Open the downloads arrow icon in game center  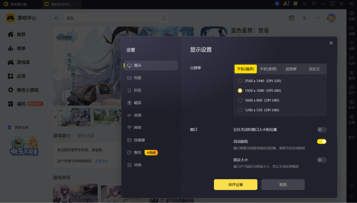tap(304, 18)
